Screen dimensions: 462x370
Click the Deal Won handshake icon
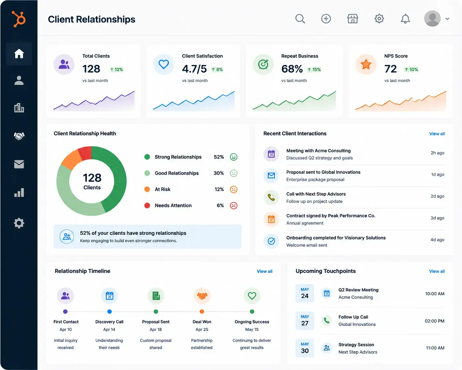202,296
